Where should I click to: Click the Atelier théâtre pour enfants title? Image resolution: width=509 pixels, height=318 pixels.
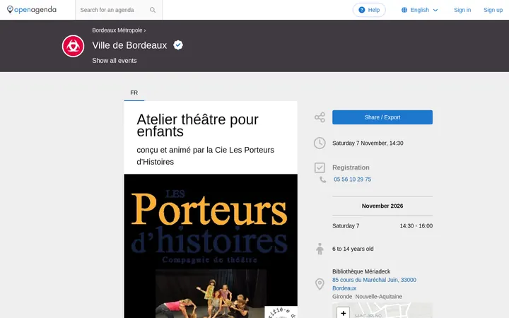click(x=197, y=126)
